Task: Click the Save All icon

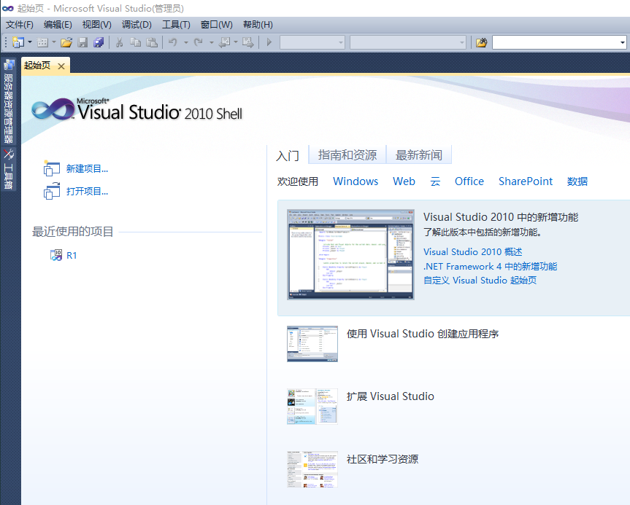Action: (99, 42)
